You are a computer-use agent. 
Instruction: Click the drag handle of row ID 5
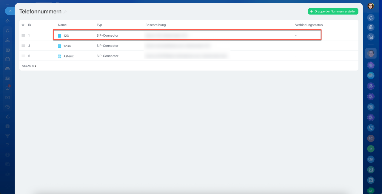tap(23, 56)
